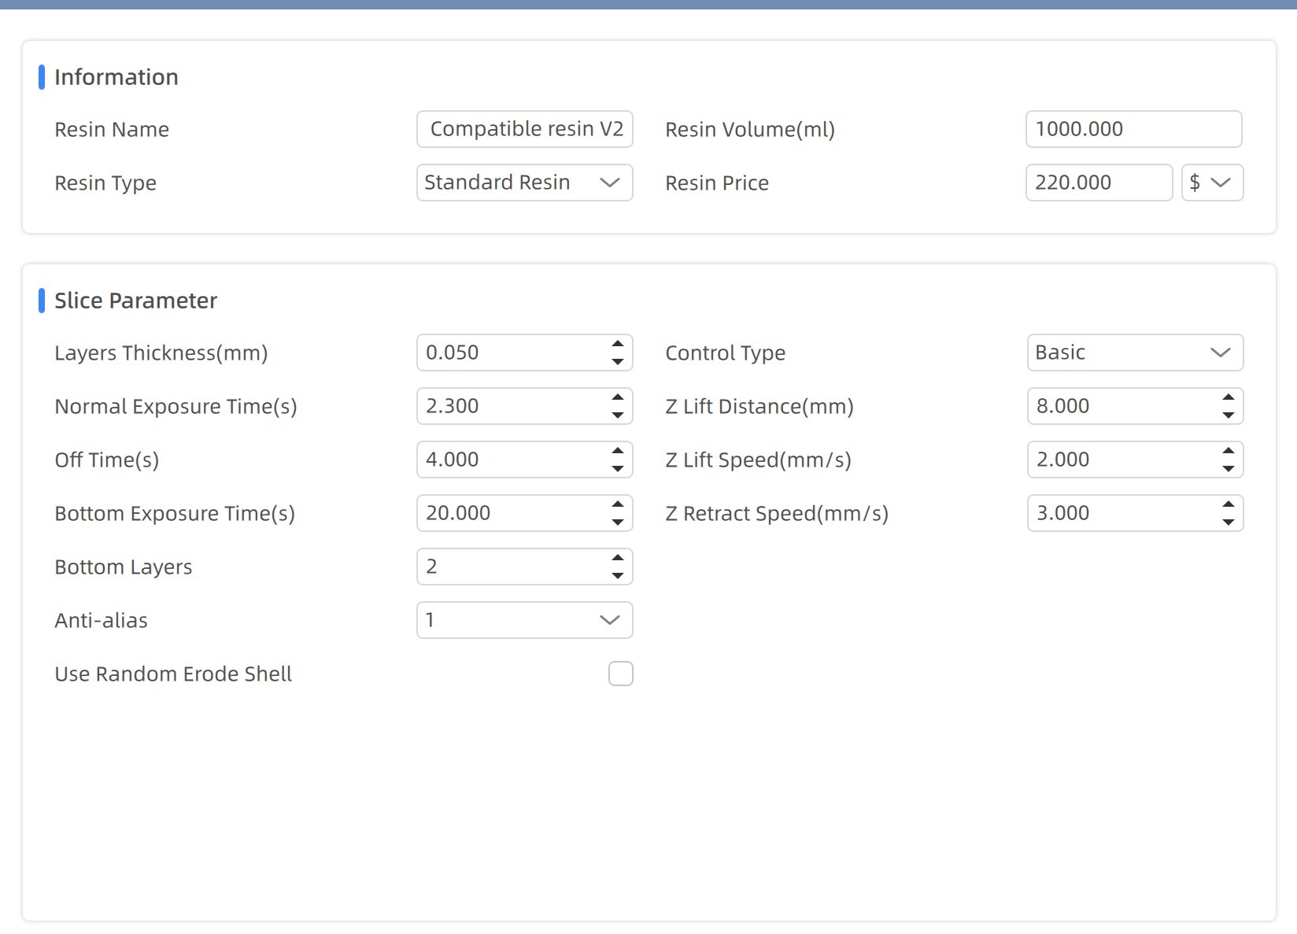Decrease Normal Exposure Time with down arrow
Viewport: 1297px width, 934px height.
click(x=618, y=415)
